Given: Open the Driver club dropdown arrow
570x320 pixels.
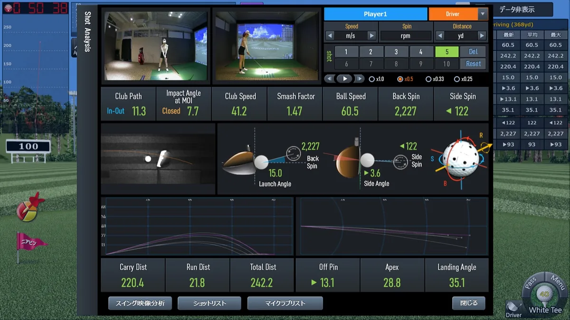Looking at the screenshot, I should pos(483,14).
